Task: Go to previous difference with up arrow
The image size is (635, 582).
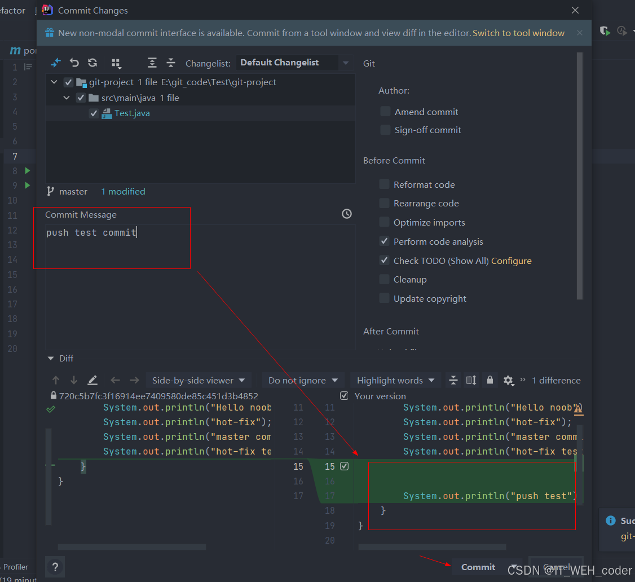Action: tap(56, 380)
